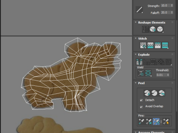The width and height of the screenshot is (178, 133).
Task: Collapse the Stitch rollout
Action: 136,38
